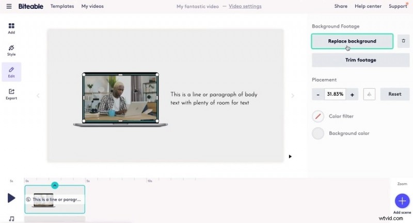Open Support in the top bar
The image size is (413, 223).
tap(398, 6)
